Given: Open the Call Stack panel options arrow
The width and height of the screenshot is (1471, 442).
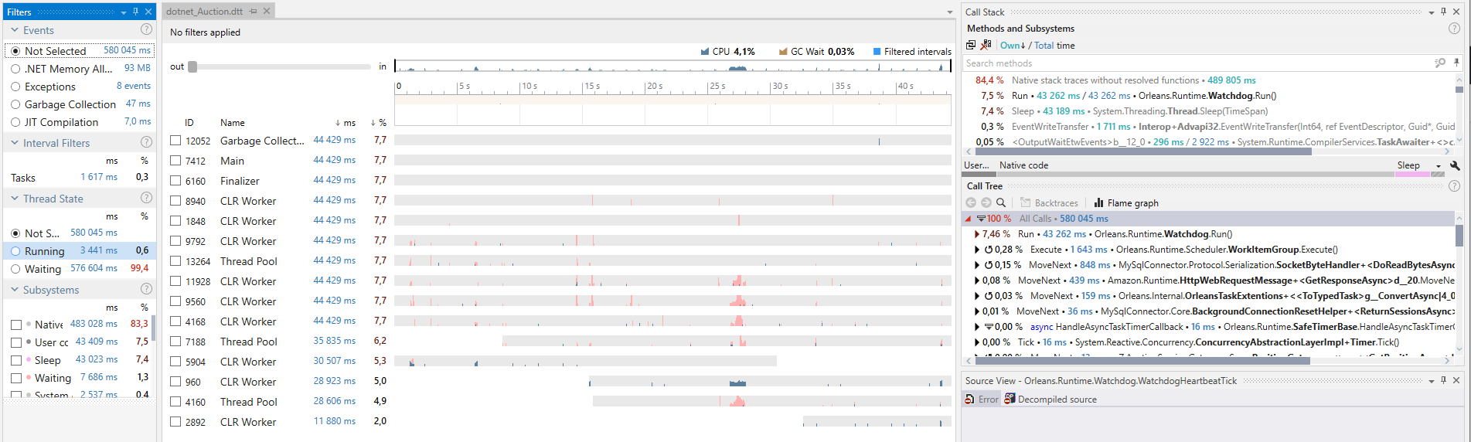Looking at the screenshot, I should (1432, 12).
